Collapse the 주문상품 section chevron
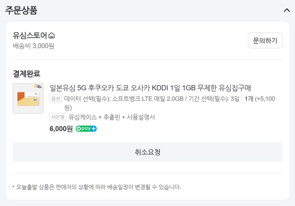Viewport: 295px width, 206px height. click(x=286, y=10)
